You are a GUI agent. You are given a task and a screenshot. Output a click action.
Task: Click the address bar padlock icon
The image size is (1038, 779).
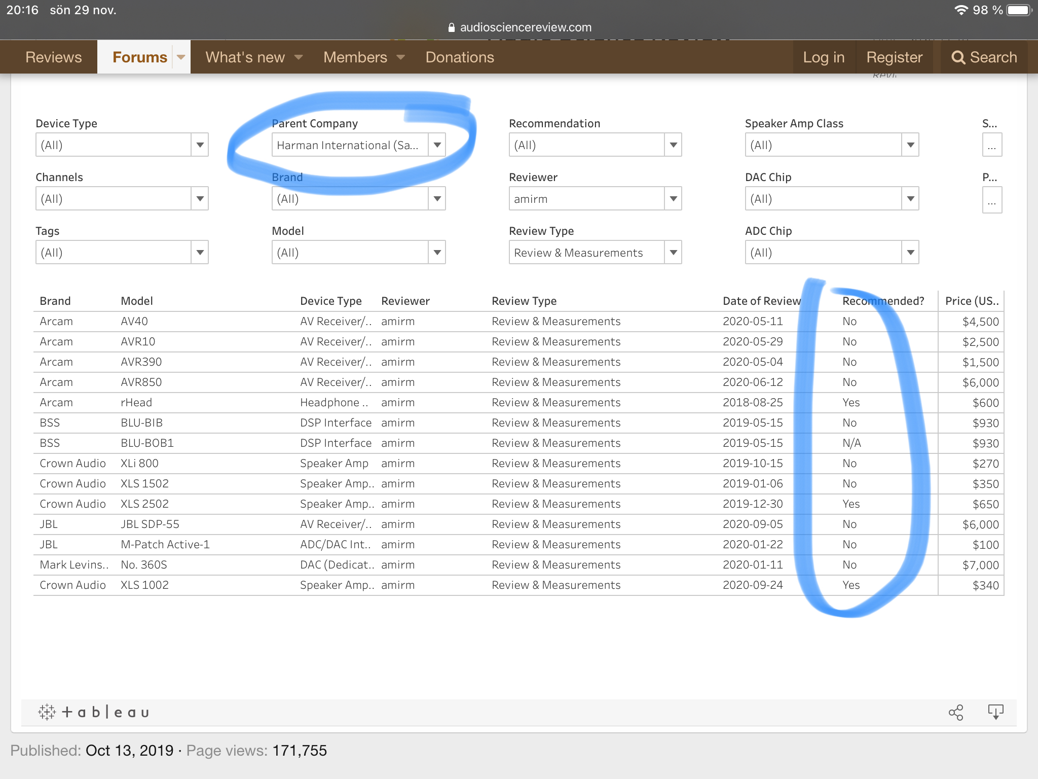(x=451, y=27)
